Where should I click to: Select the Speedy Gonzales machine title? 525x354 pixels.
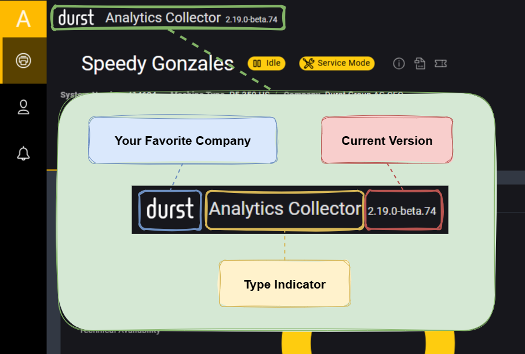(x=158, y=64)
